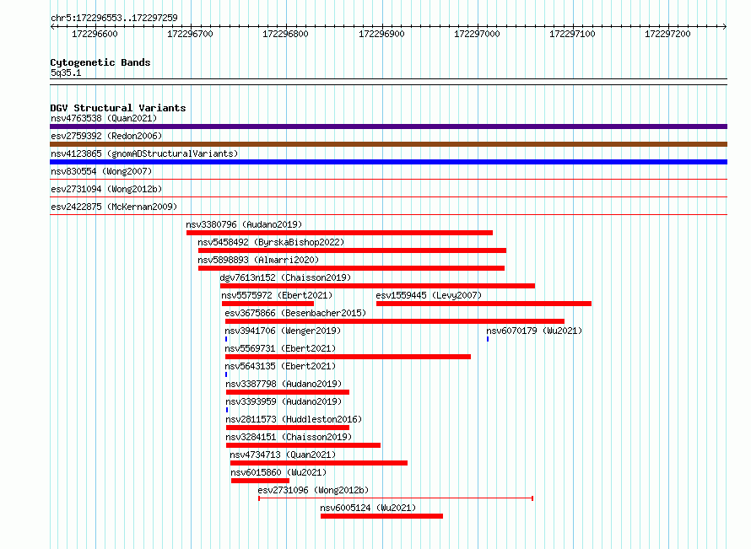Click ruler position 172296700
Viewport: 751px width, 549px height.
click(190, 34)
